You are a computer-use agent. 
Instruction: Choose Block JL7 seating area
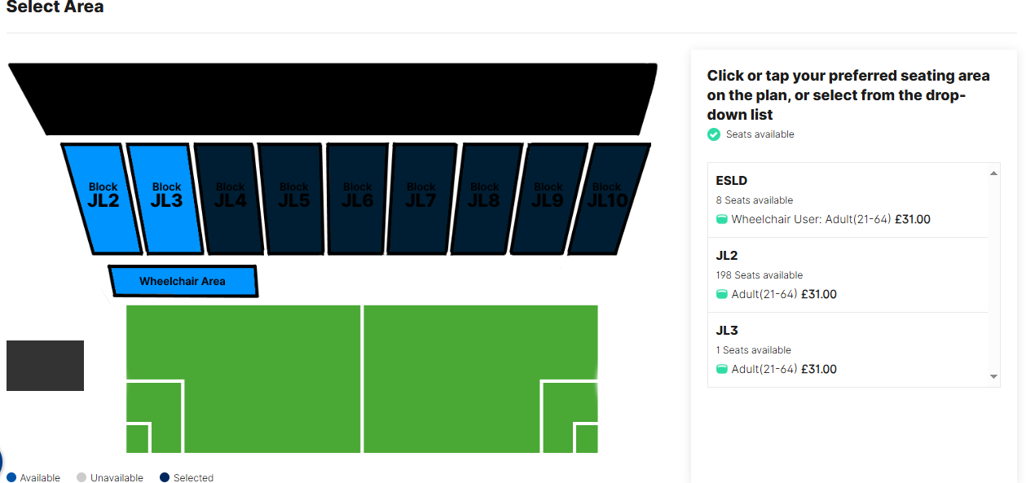tap(421, 198)
